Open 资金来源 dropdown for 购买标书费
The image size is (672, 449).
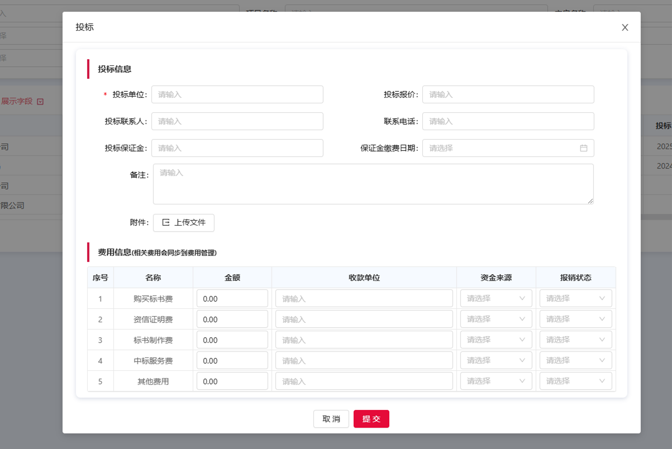(x=495, y=298)
